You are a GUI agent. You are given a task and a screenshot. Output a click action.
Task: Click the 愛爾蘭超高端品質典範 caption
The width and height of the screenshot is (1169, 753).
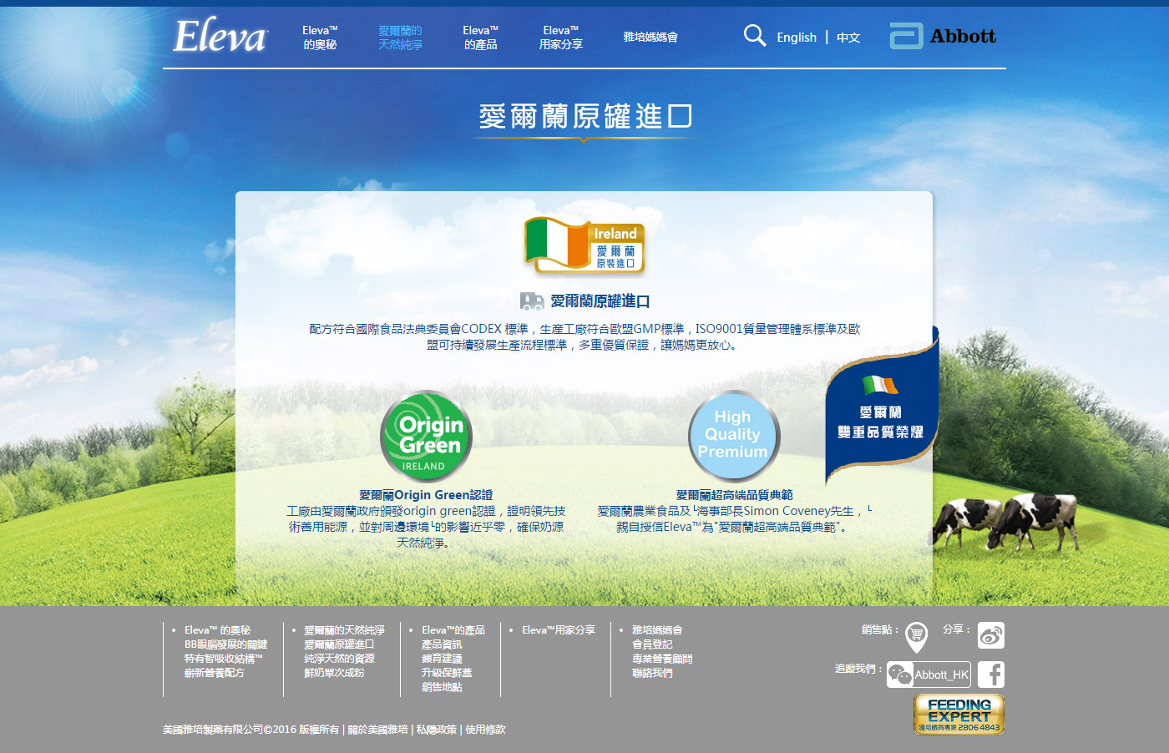(734, 495)
